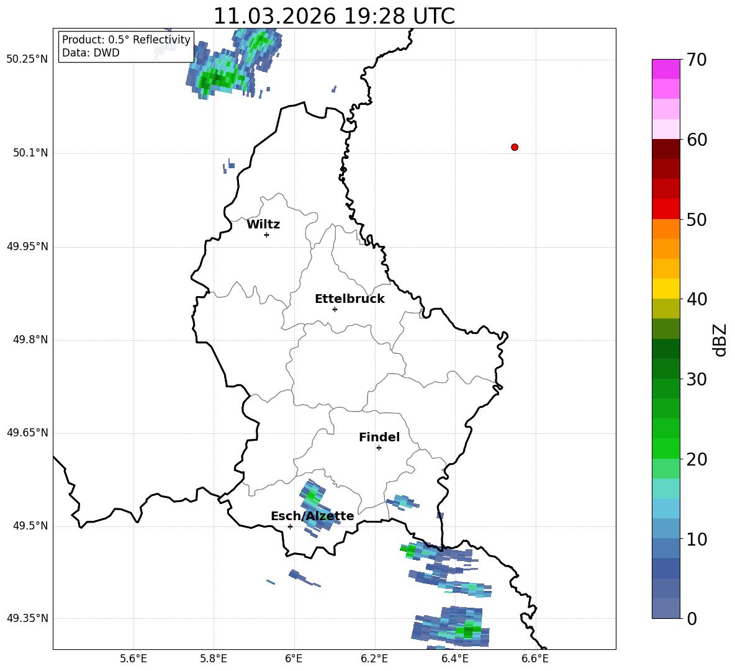Click the 20 tick on colorbar
Image resolution: width=735 pixels, height=671 pixels.
[x=697, y=459]
